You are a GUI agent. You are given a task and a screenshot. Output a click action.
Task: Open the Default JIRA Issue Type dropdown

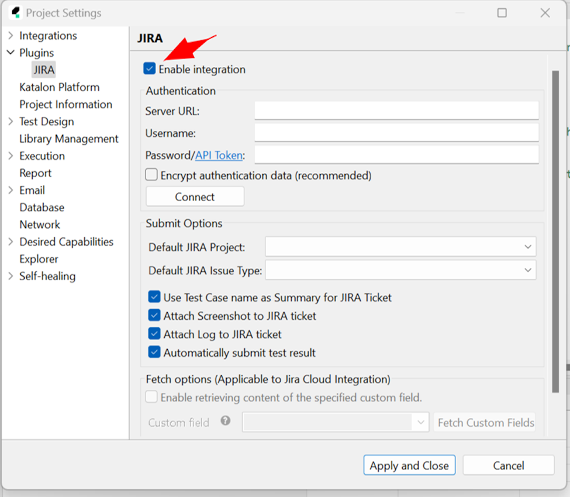[x=400, y=270]
